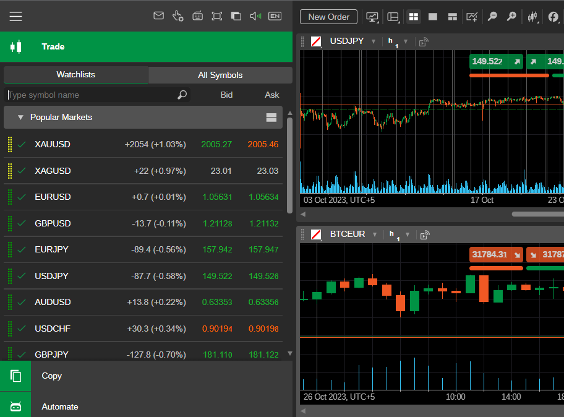Click the zoom in magnifier icon

[x=511, y=17]
